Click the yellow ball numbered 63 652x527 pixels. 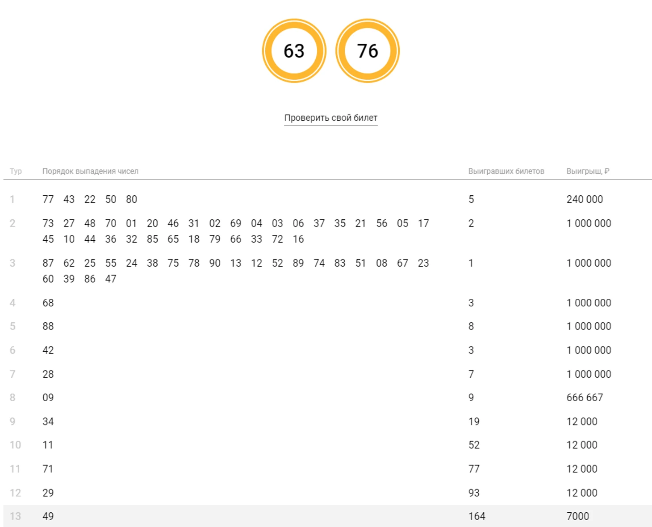tap(294, 51)
